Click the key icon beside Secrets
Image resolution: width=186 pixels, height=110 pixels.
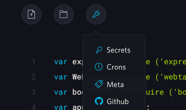tap(99, 50)
